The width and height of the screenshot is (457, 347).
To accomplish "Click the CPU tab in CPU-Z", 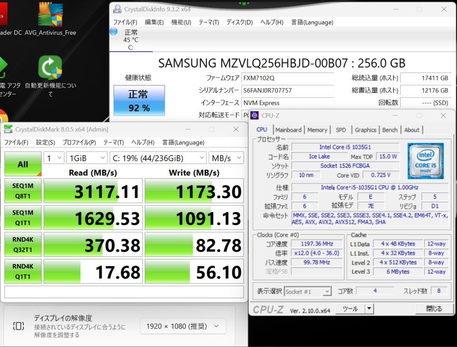I will click(261, 129).
